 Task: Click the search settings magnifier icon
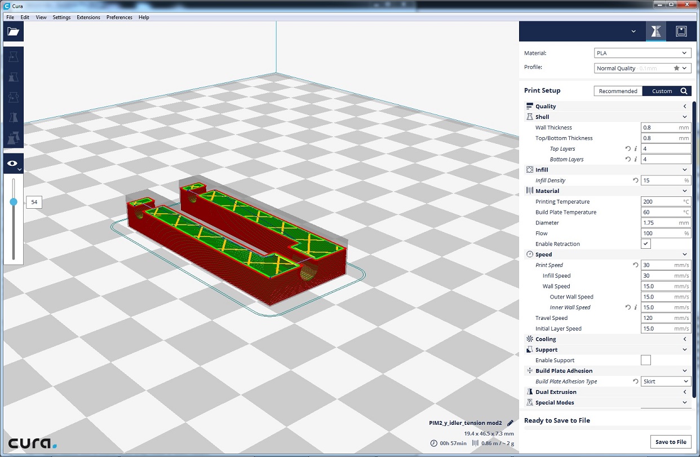tap(684, 91)
